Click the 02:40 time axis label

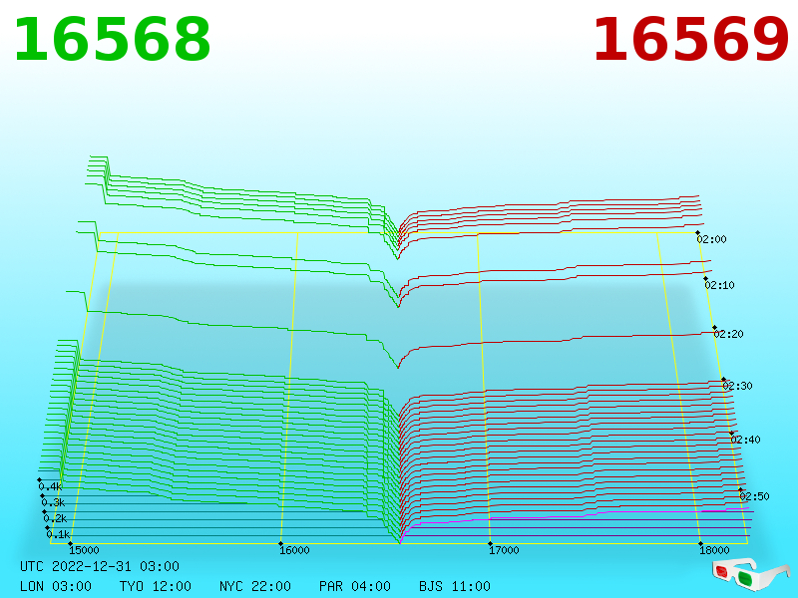pos(745,440)
